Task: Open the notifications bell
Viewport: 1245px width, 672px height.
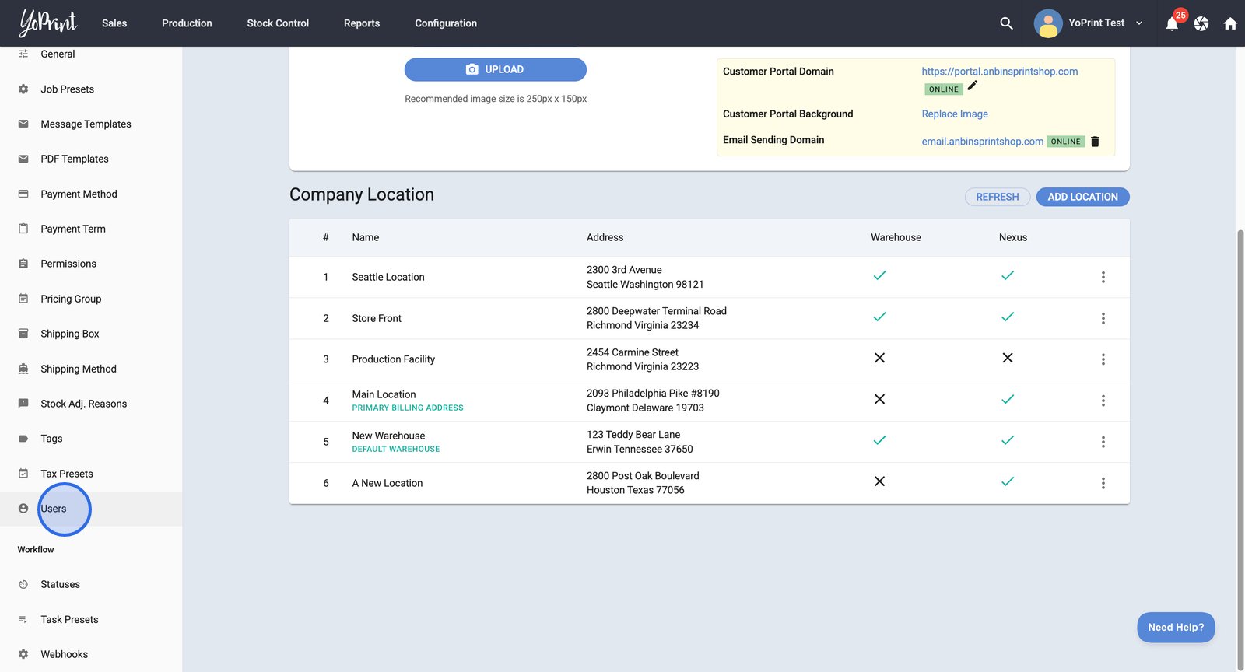Action: point(1172,24)
